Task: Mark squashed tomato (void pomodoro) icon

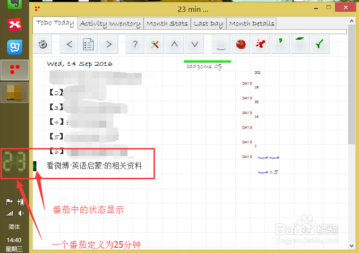Action: [261, 44]
